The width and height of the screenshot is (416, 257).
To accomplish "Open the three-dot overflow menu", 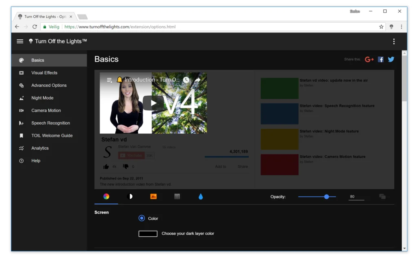I will tap(394, 41).
